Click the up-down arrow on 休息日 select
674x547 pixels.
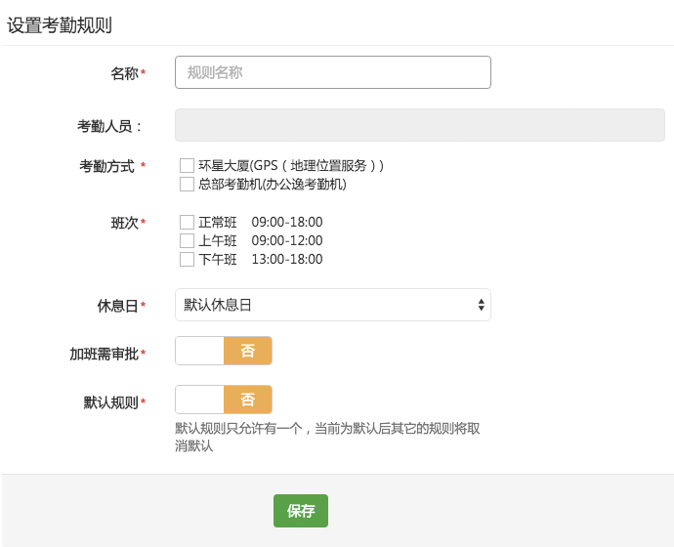coord(481,305)
